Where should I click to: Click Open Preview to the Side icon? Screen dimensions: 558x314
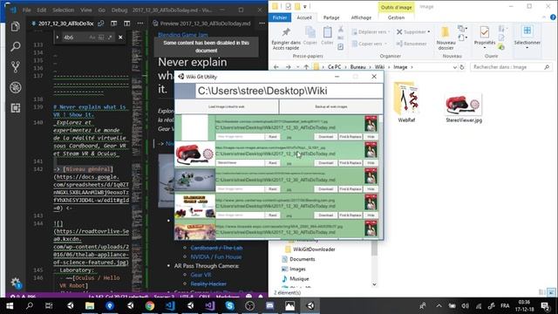click(x=114, y=24)
